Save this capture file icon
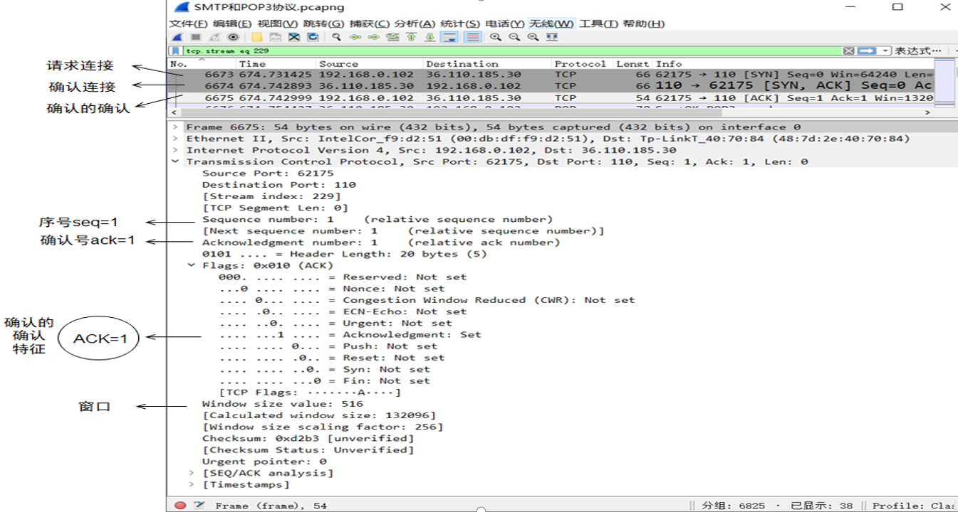 [275, 37]
